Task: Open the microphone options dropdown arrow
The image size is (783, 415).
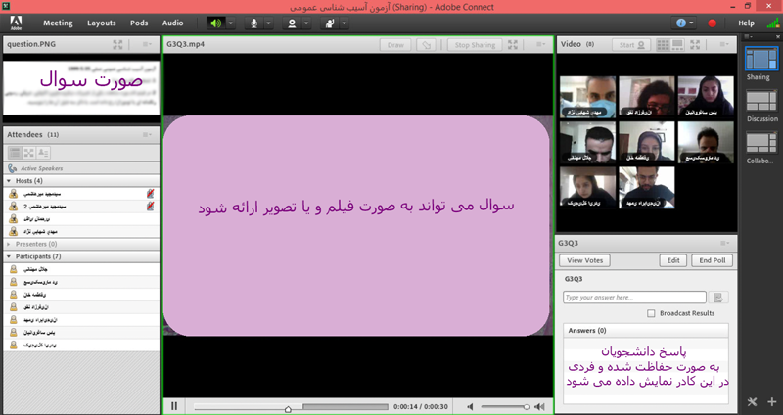Action: click(x=269, y=23)
